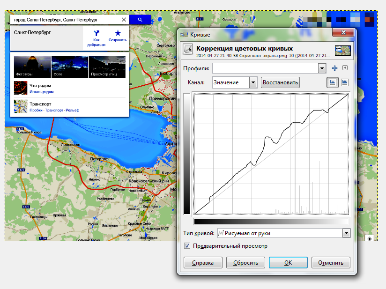The width and height of the screenshot is (386, 289).
Task: Click the map search text field
Action: [67, 20]
